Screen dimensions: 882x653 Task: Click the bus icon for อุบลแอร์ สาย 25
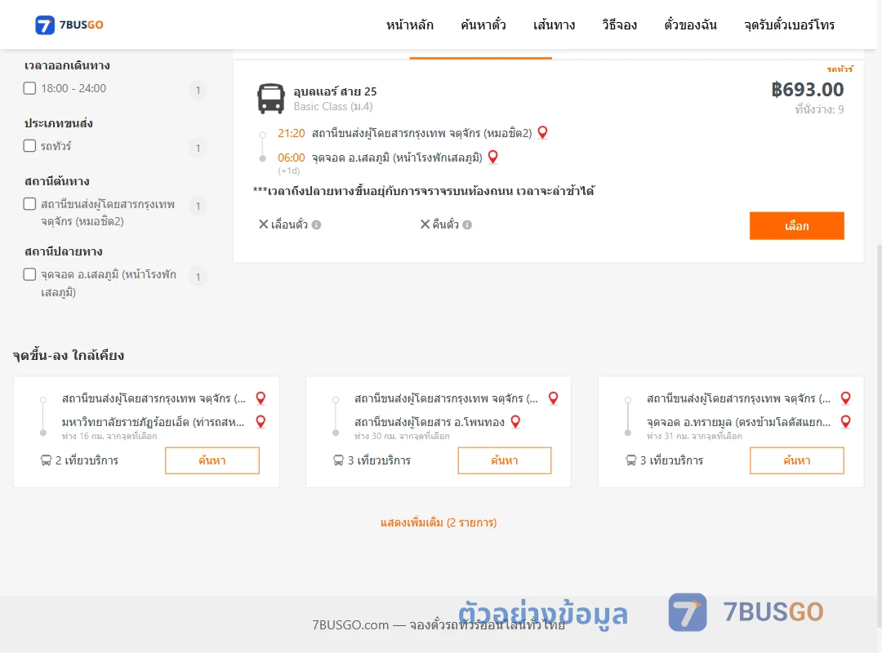(270, 99)
